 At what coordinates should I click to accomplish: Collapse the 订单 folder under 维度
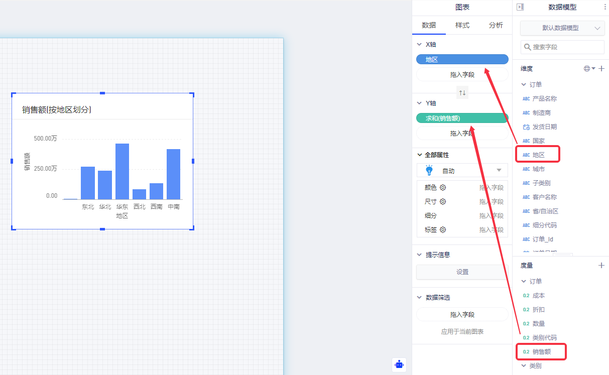click(523, 85)
